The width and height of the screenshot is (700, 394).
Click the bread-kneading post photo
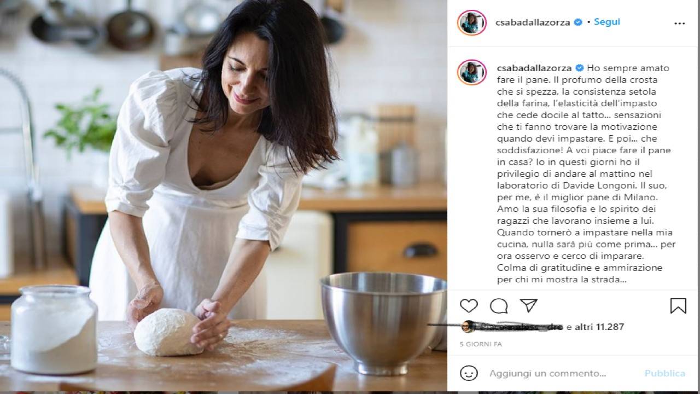(x=224, y=197)
